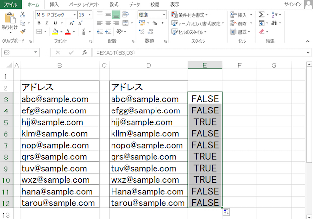
Task: Click the insert function fx icon
Action: click(x=85, y=53)
